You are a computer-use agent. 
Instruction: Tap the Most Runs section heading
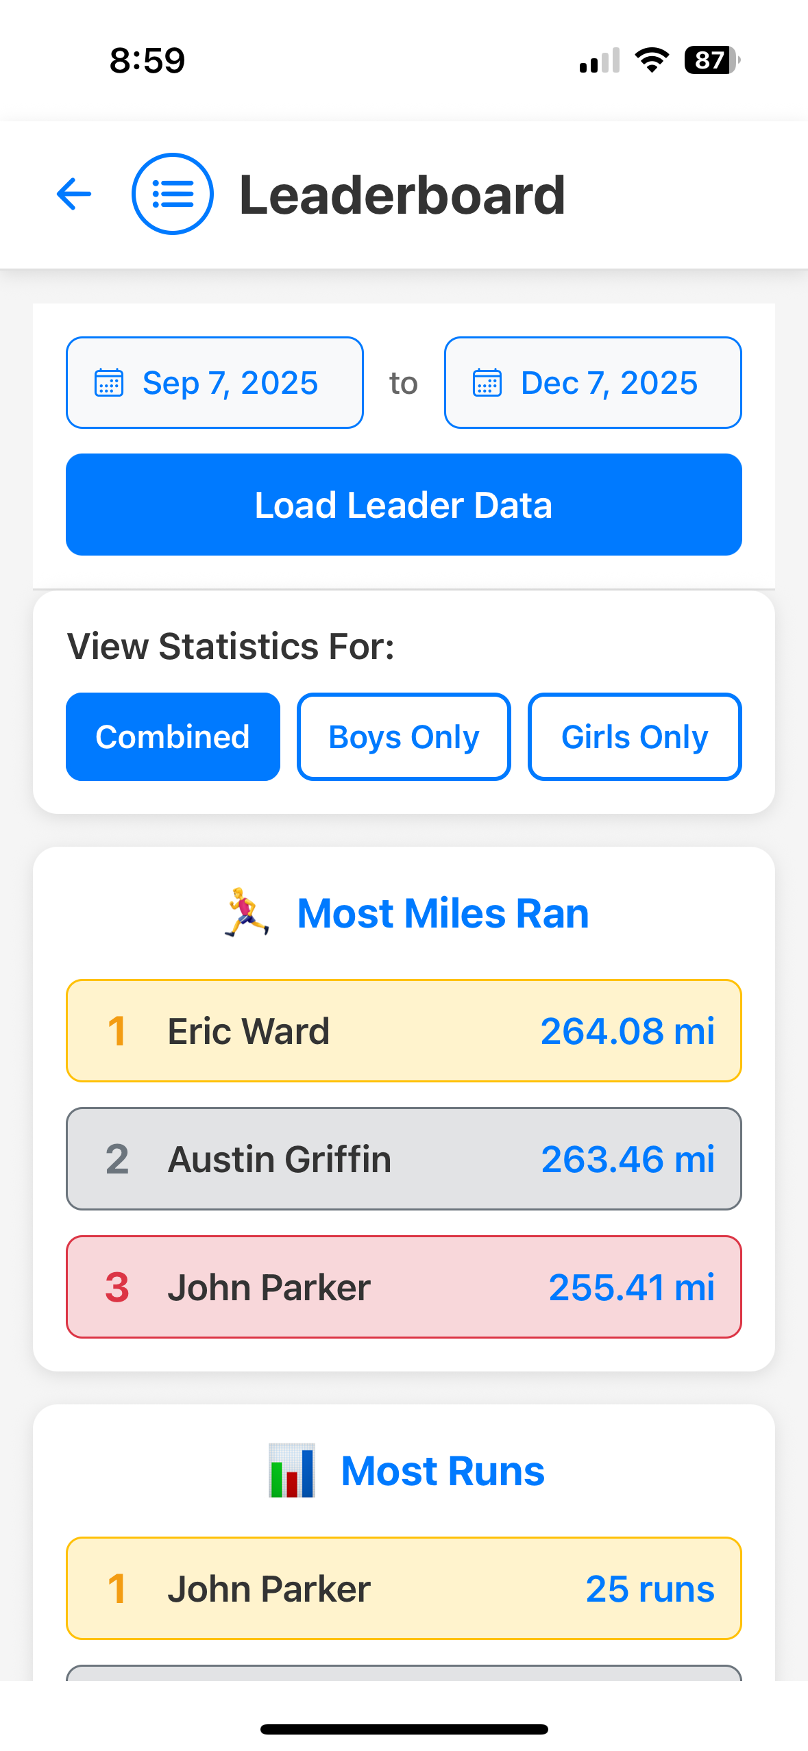click(x=443, y=1471)
